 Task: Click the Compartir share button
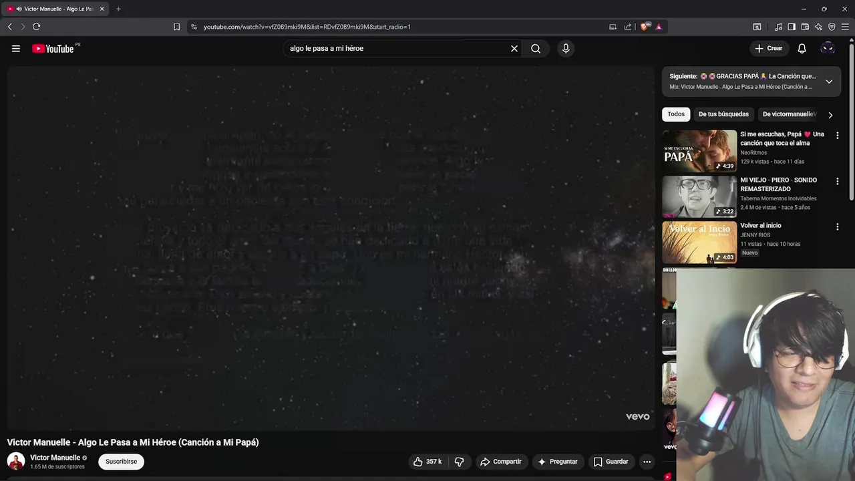(x=501, y=462)
